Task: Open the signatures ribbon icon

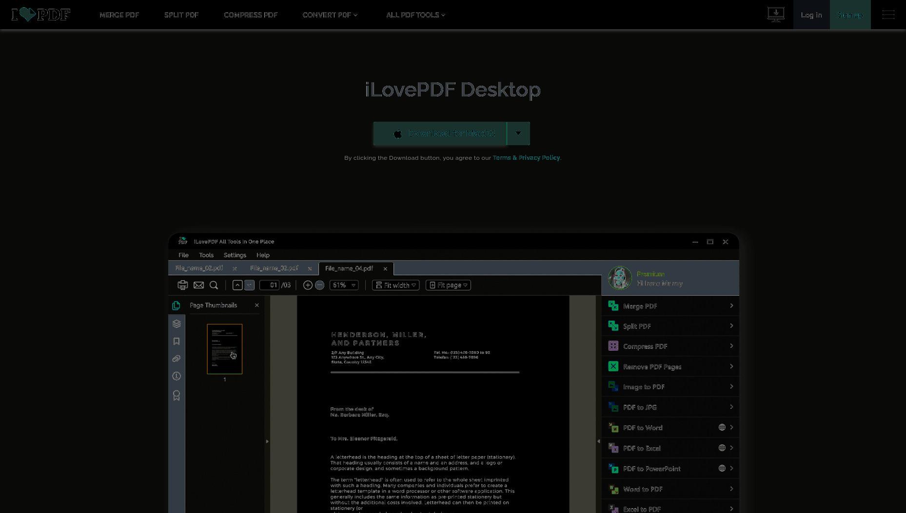Action: (177, 396)
